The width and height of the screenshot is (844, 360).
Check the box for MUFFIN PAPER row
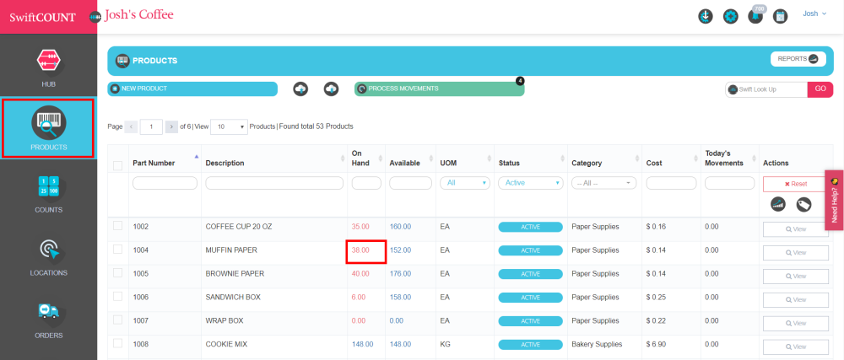point(117,250)
